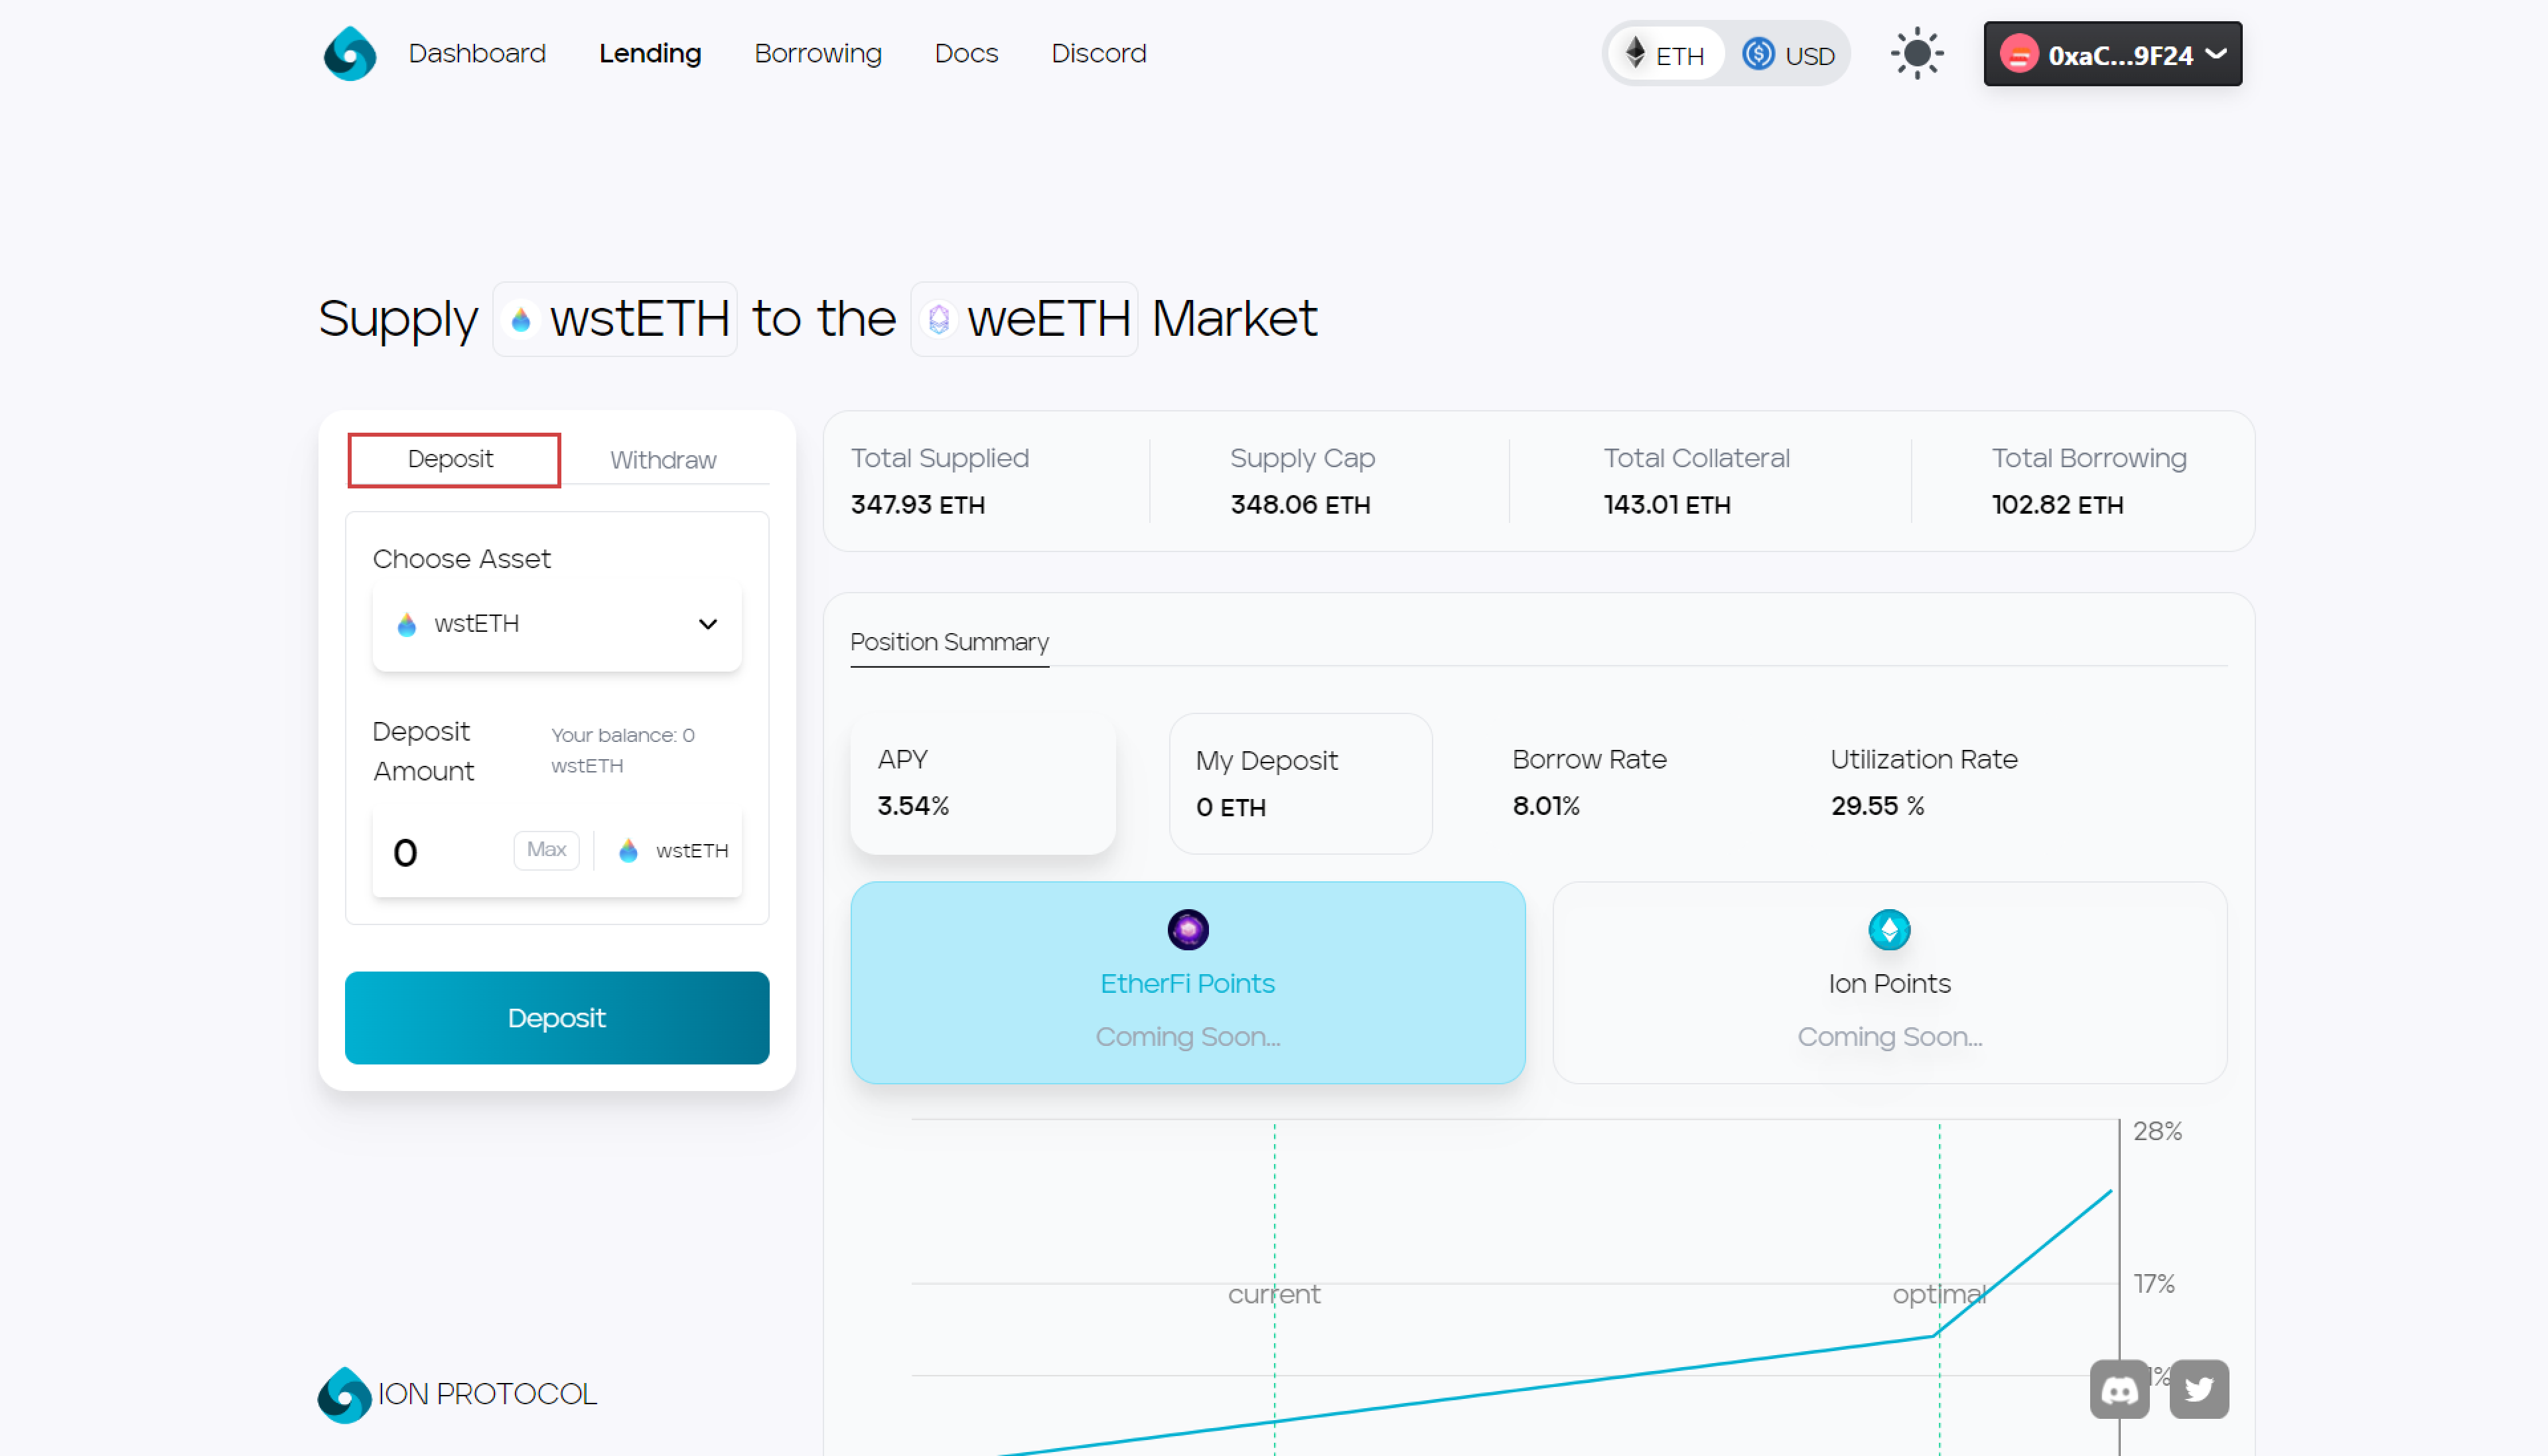Screen dimensions: 2548x1456
Task: Click the weETH icon in heading
Action: point(938,320)
